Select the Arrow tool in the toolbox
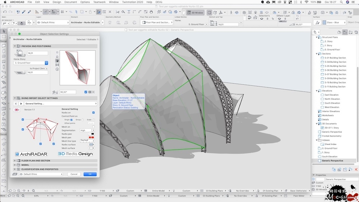 (x=4, y=31)
